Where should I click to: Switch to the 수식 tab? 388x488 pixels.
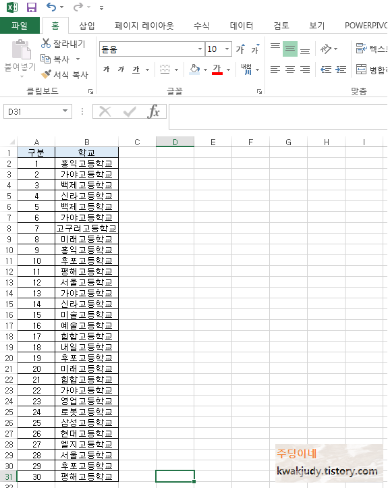(201, 26)
